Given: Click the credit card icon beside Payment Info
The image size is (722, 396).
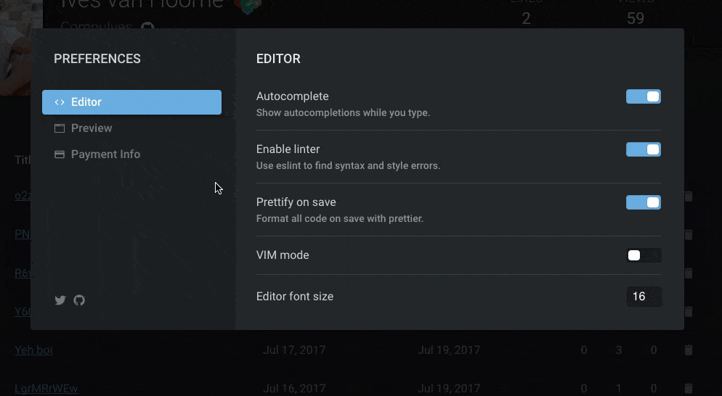Looking at the screenshot, I should coord(60,154).
